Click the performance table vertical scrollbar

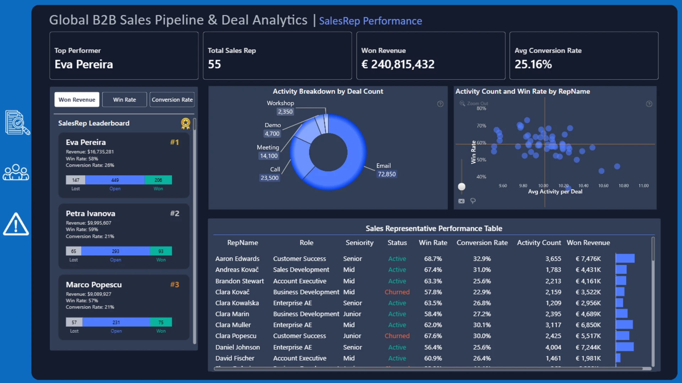point(653,301)
